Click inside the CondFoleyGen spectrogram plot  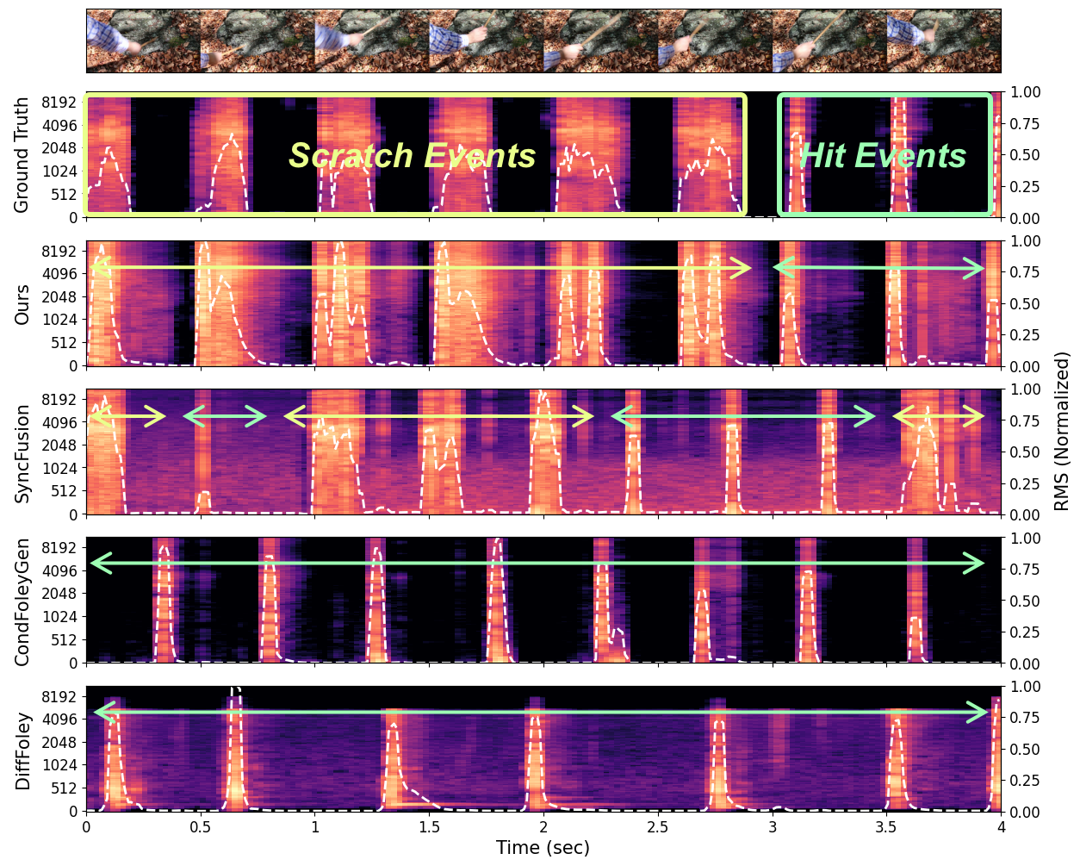(543, 601)
